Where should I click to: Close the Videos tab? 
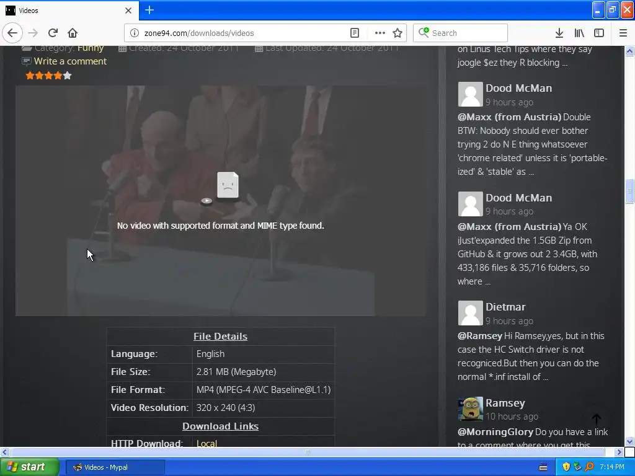128,11
